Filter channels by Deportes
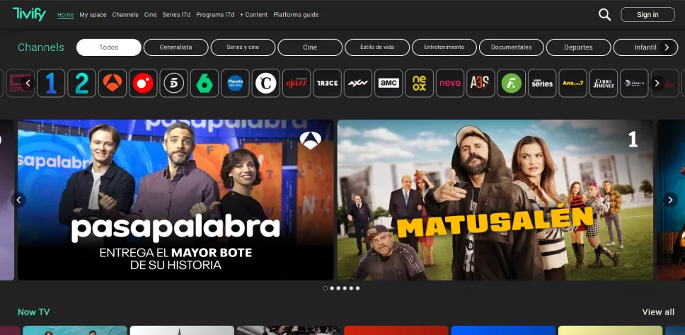 click(x=578, y=47)
